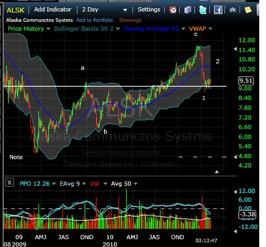Open the price alert alarm clock icon

point(173,10)
